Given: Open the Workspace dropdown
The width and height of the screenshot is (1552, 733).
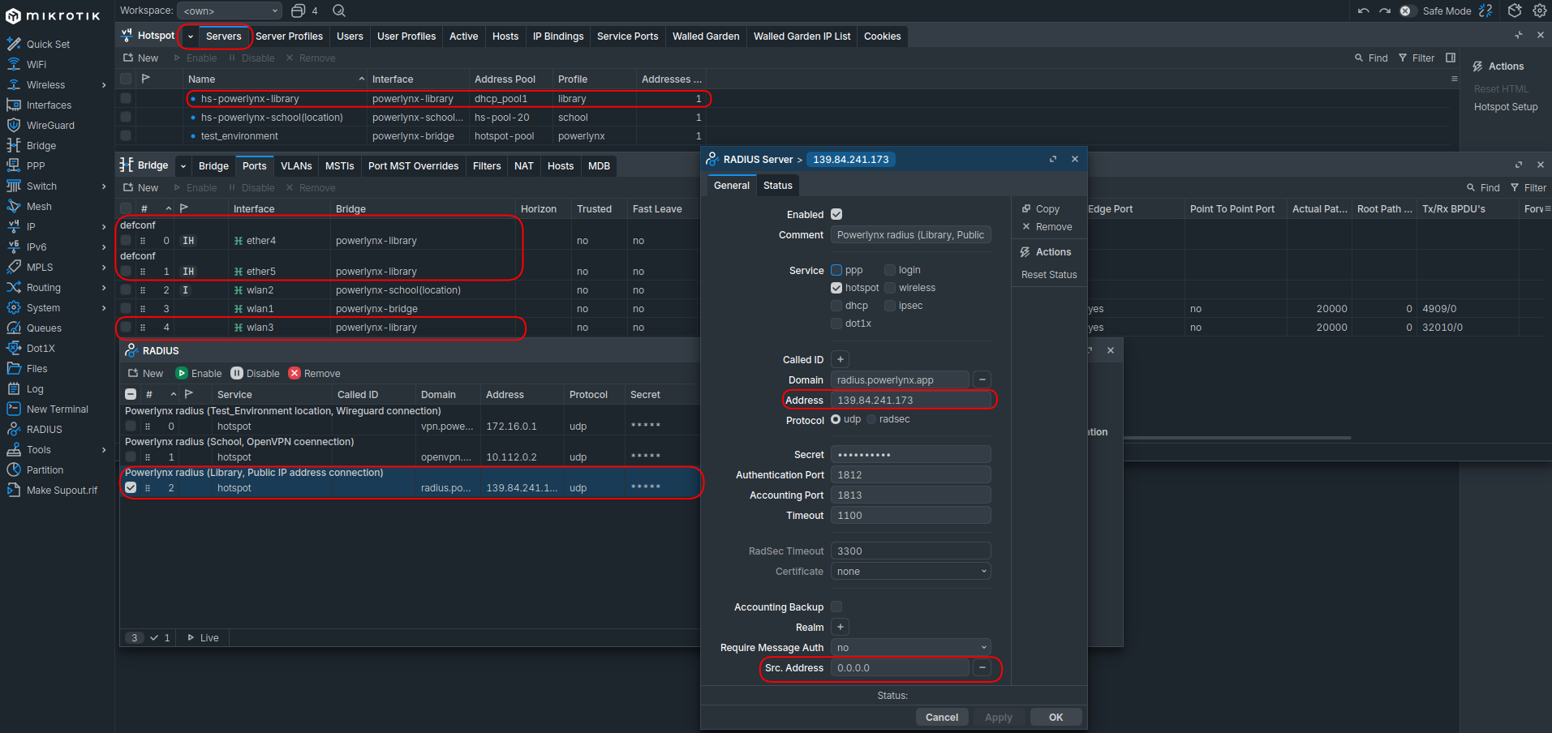Looking at the screenshot, I should click(230, 11).
